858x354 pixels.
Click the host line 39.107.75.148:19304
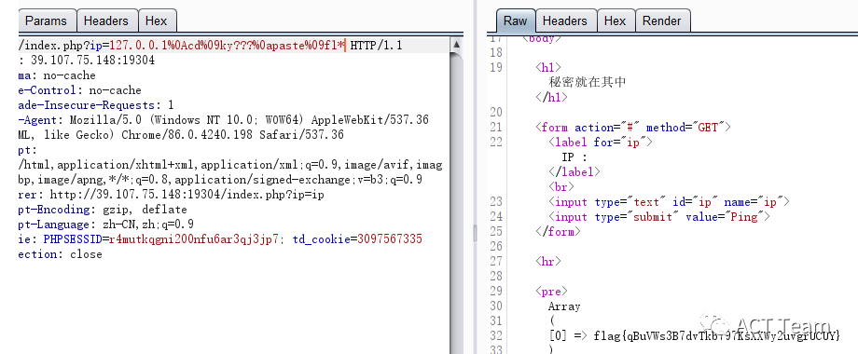pos(87,61)
